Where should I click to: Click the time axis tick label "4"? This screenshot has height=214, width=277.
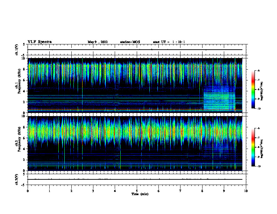coord(115,191)
